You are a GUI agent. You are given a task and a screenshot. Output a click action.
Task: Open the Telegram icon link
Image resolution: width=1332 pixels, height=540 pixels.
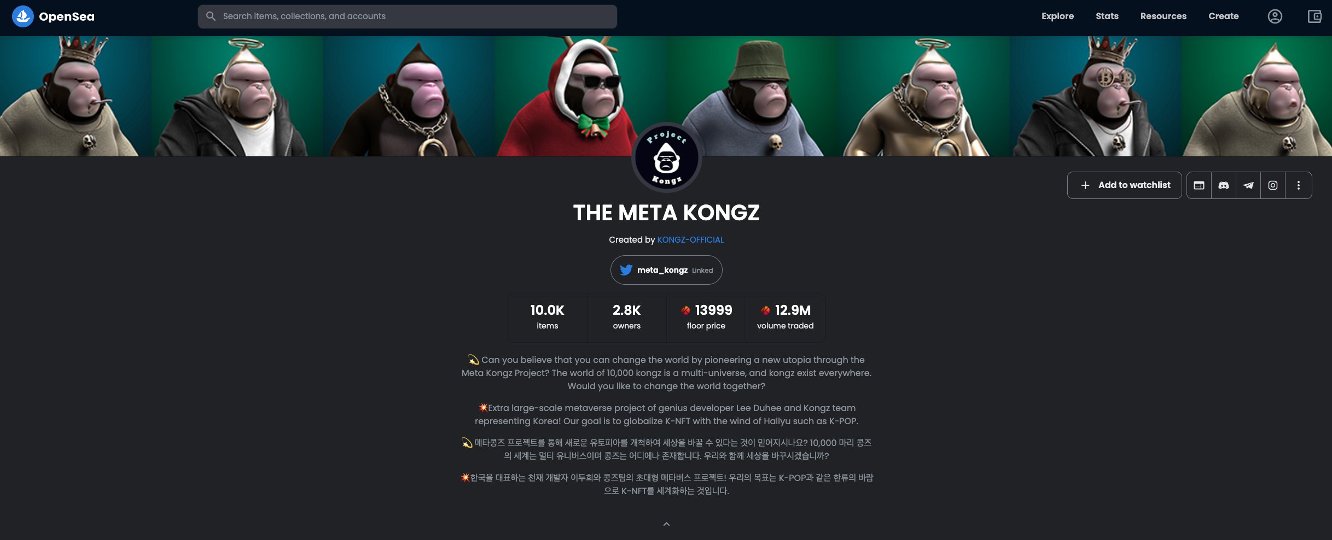(x=1248, y=185)
